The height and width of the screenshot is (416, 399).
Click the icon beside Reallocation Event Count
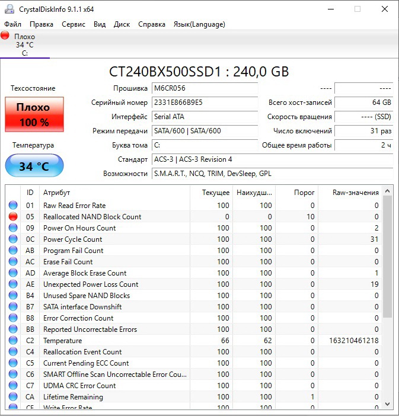pos(13,351)
